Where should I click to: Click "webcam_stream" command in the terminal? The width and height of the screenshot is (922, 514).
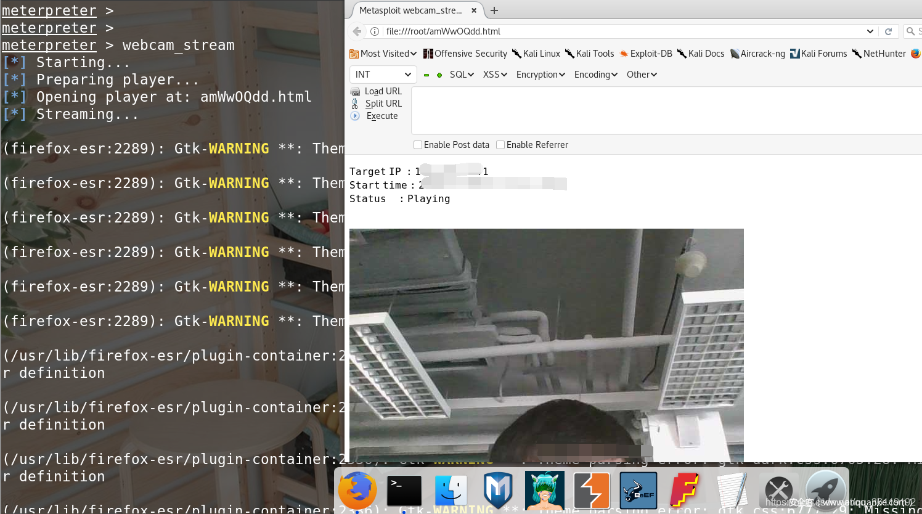coord(179,45)
